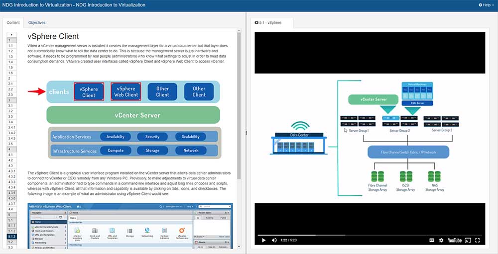Open subsection 3.4.2

pos(12,133)
